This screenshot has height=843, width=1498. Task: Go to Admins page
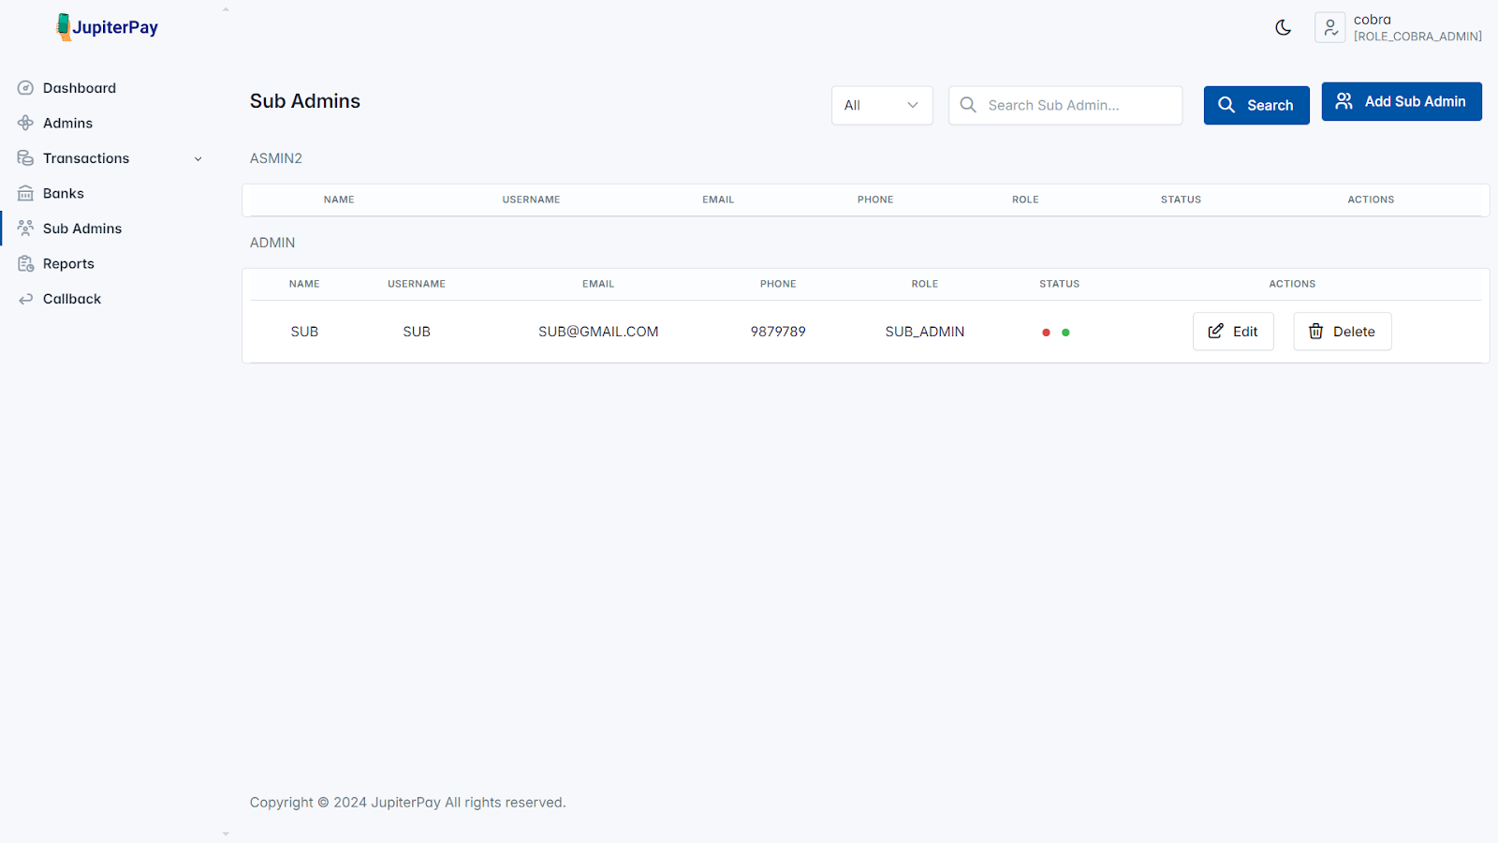pos(67,123)
